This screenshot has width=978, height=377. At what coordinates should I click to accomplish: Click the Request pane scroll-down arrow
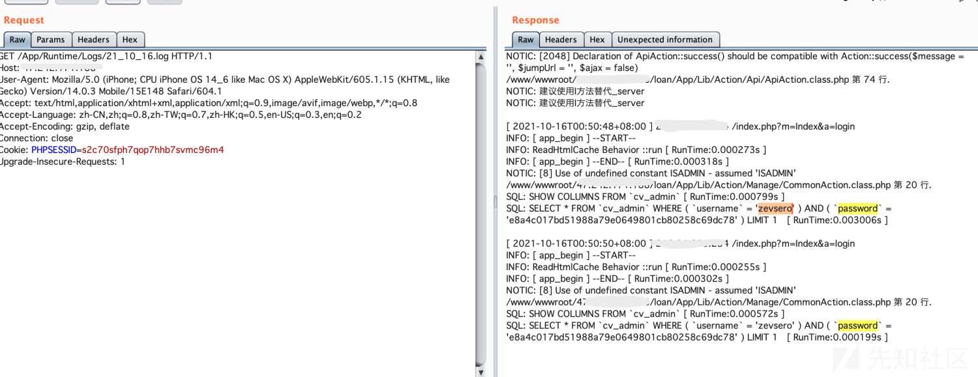pyautogui.click(x=481, y=372)
